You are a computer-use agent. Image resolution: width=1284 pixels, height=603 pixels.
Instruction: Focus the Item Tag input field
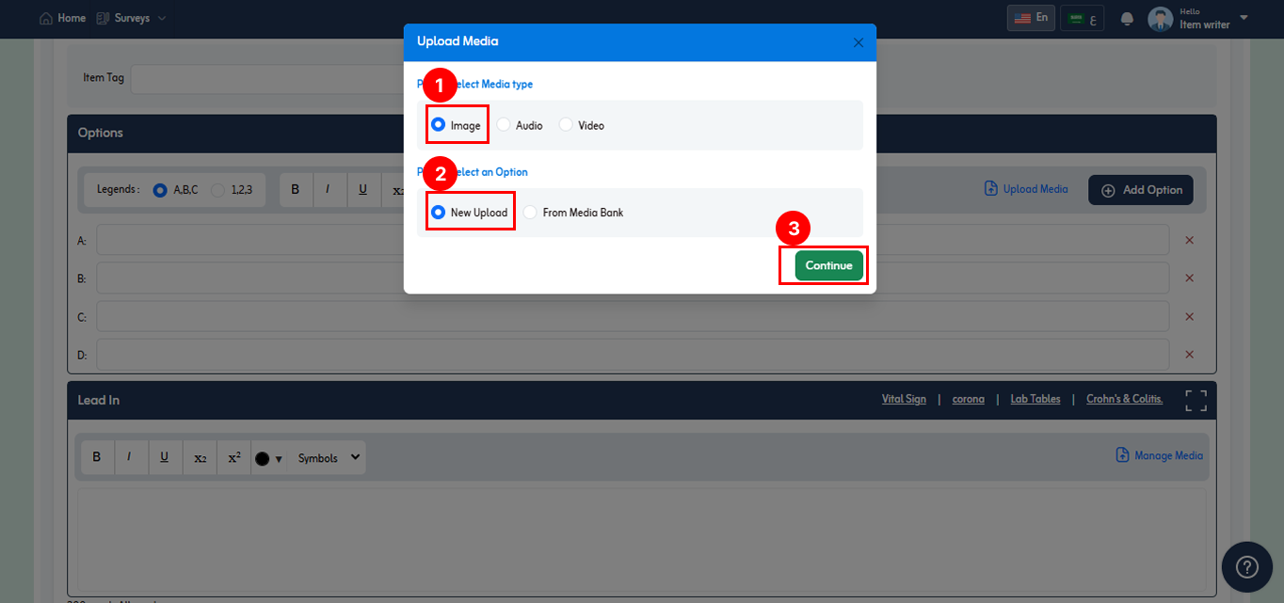point(266,78)
